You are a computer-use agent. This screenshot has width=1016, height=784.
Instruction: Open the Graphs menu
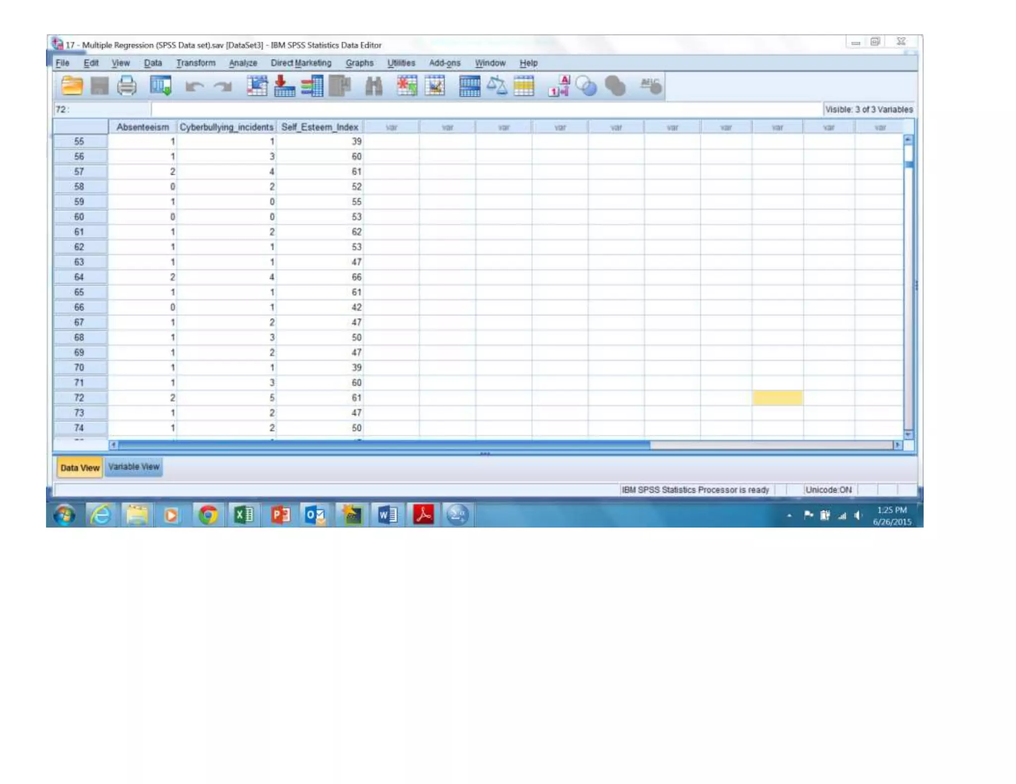(x=359, y=63)
